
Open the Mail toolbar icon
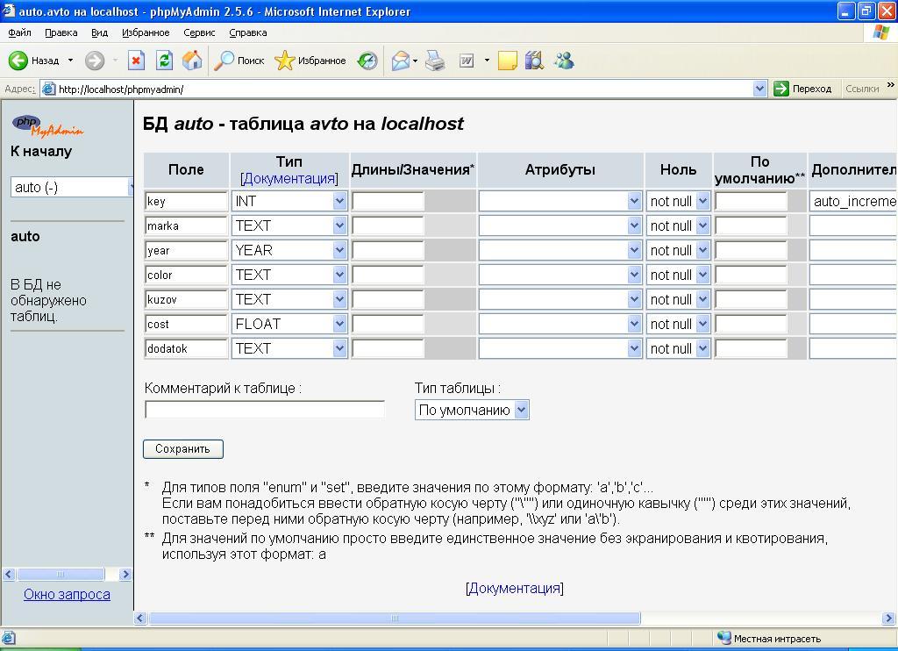point(401,61)
